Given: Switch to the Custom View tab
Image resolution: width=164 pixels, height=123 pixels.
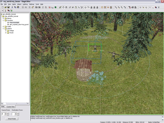Looking at the screenshot, I should (11, 106).
